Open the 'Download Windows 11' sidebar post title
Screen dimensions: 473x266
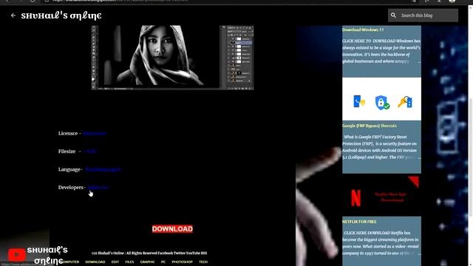(363, 30)
